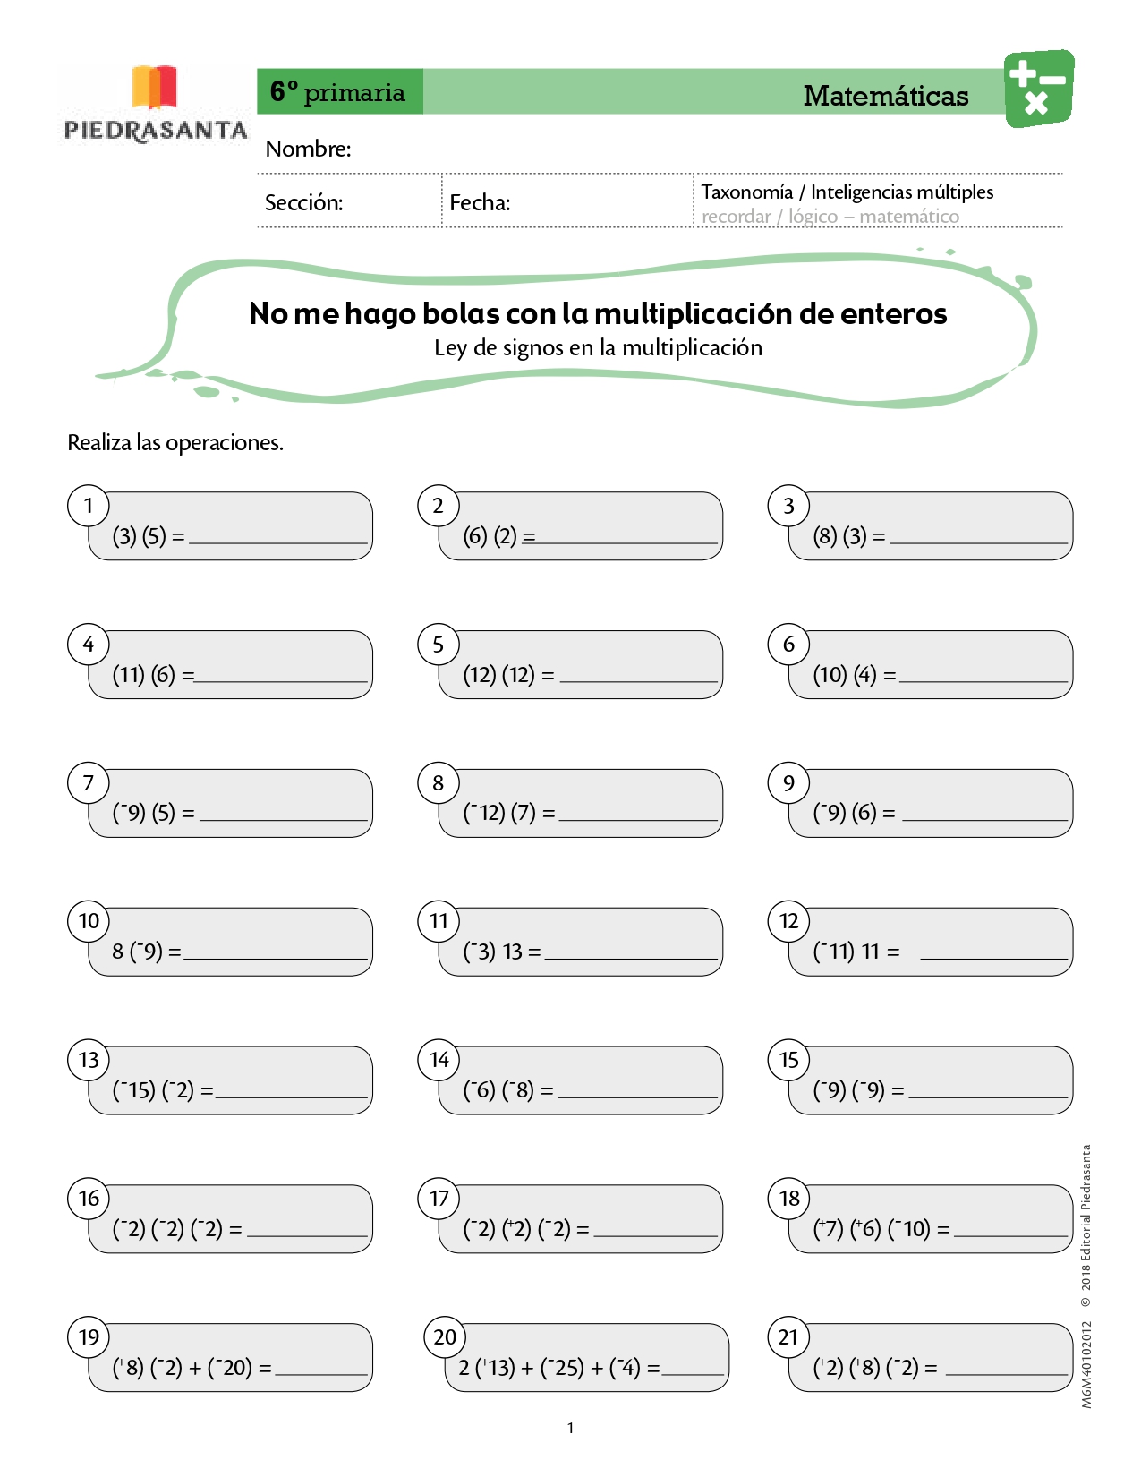This screenshot has width=1141, height=1477.
Task: Click the 6° primaria green label
Action: click(x=340, y=91)
